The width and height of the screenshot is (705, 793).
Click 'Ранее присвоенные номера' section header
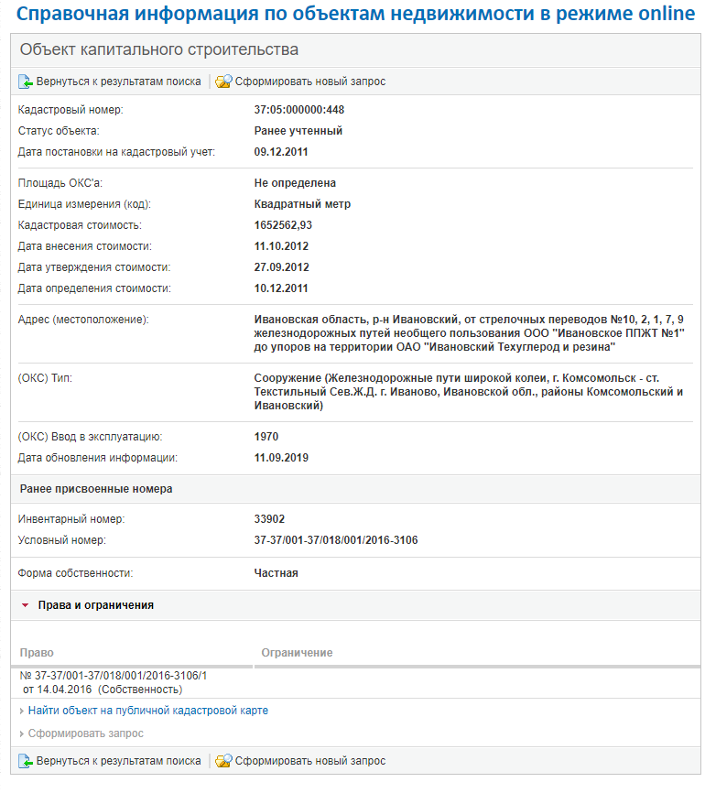pos(96,489)
